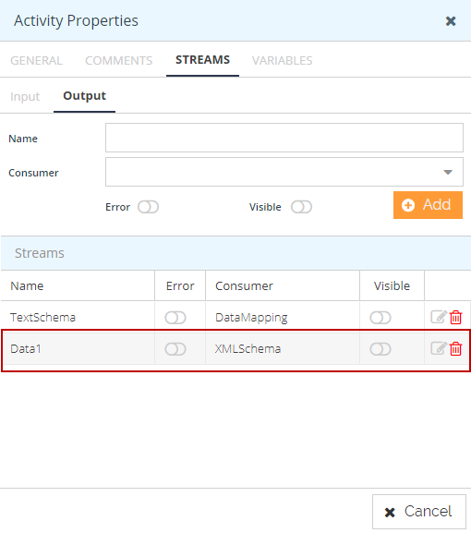Open the COMMENTS tab

tap(118, 61)
